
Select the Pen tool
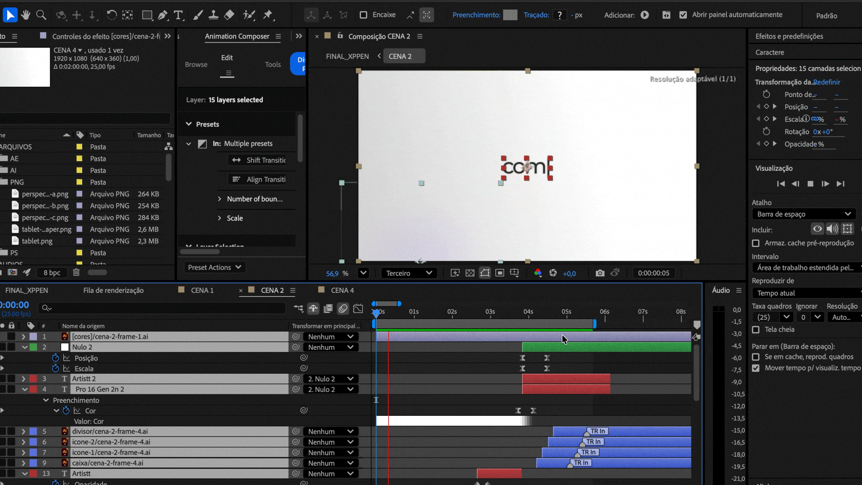(163, 15)
